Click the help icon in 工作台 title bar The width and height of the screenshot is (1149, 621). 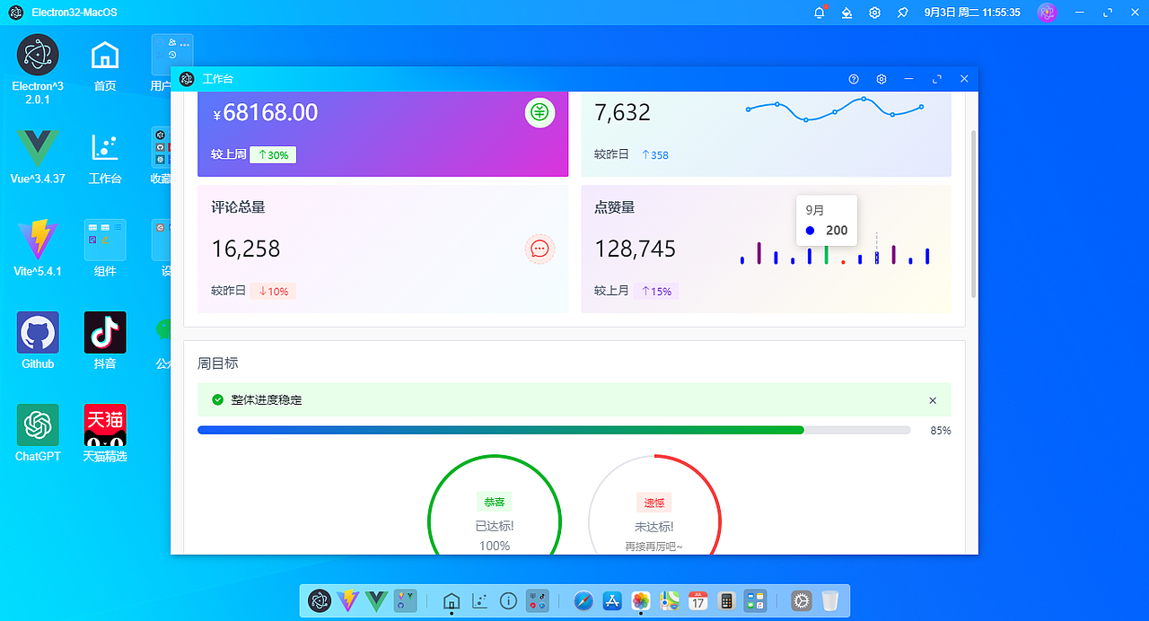point(854,79)
